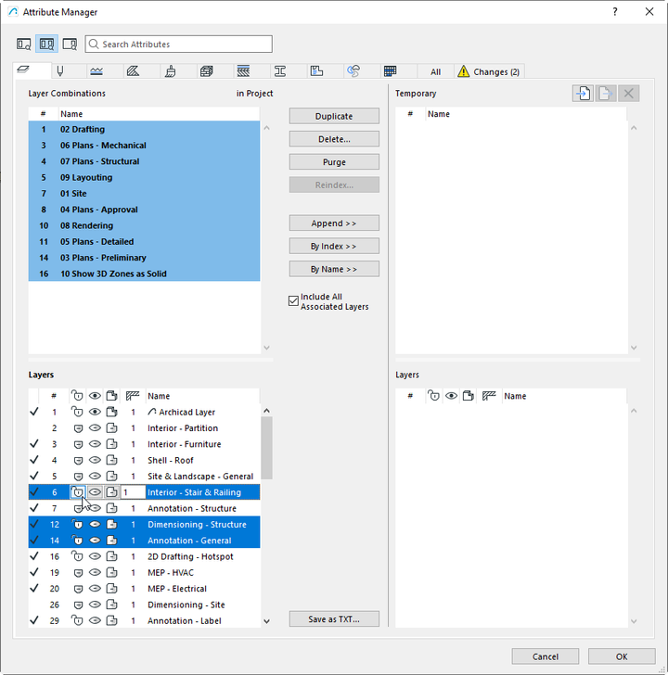Screen dimensions: 668x675
Task: Select the search right list only icon
Action: [70, 44]
